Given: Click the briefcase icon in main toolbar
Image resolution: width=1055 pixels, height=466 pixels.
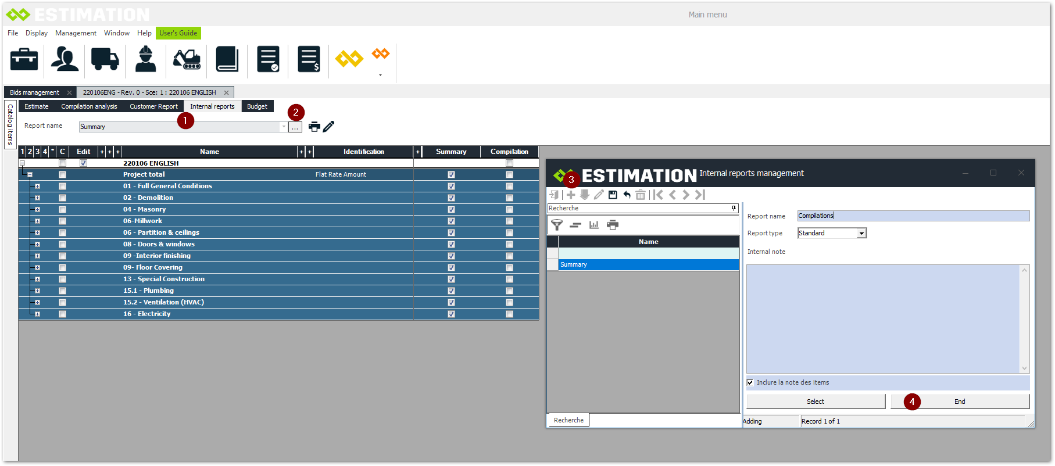Looking at the screenshot, I should 24,59.
